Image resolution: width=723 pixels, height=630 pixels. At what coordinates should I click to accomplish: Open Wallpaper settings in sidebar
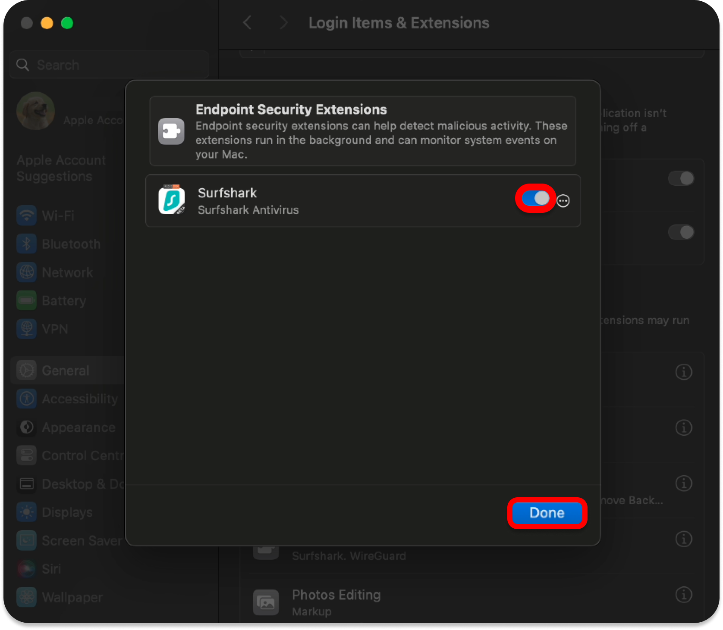(x=72, y=597)
